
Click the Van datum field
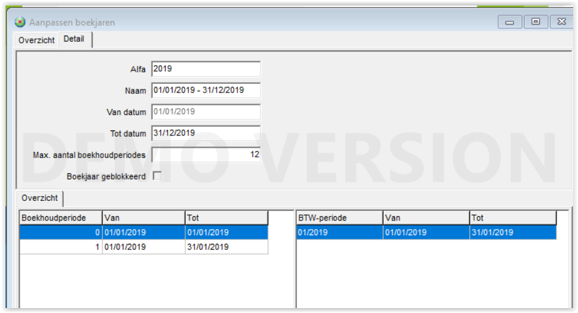point(206,112)
